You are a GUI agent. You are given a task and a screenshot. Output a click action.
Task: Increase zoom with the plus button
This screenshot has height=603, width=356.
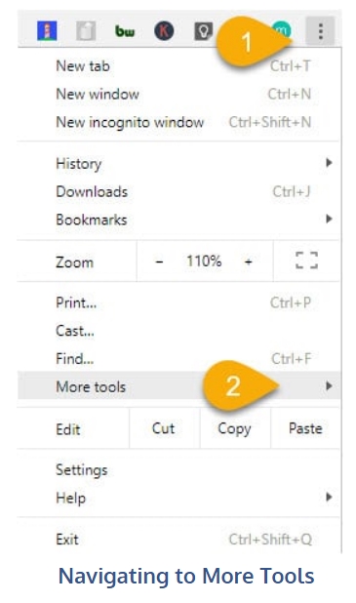[249, 261]
